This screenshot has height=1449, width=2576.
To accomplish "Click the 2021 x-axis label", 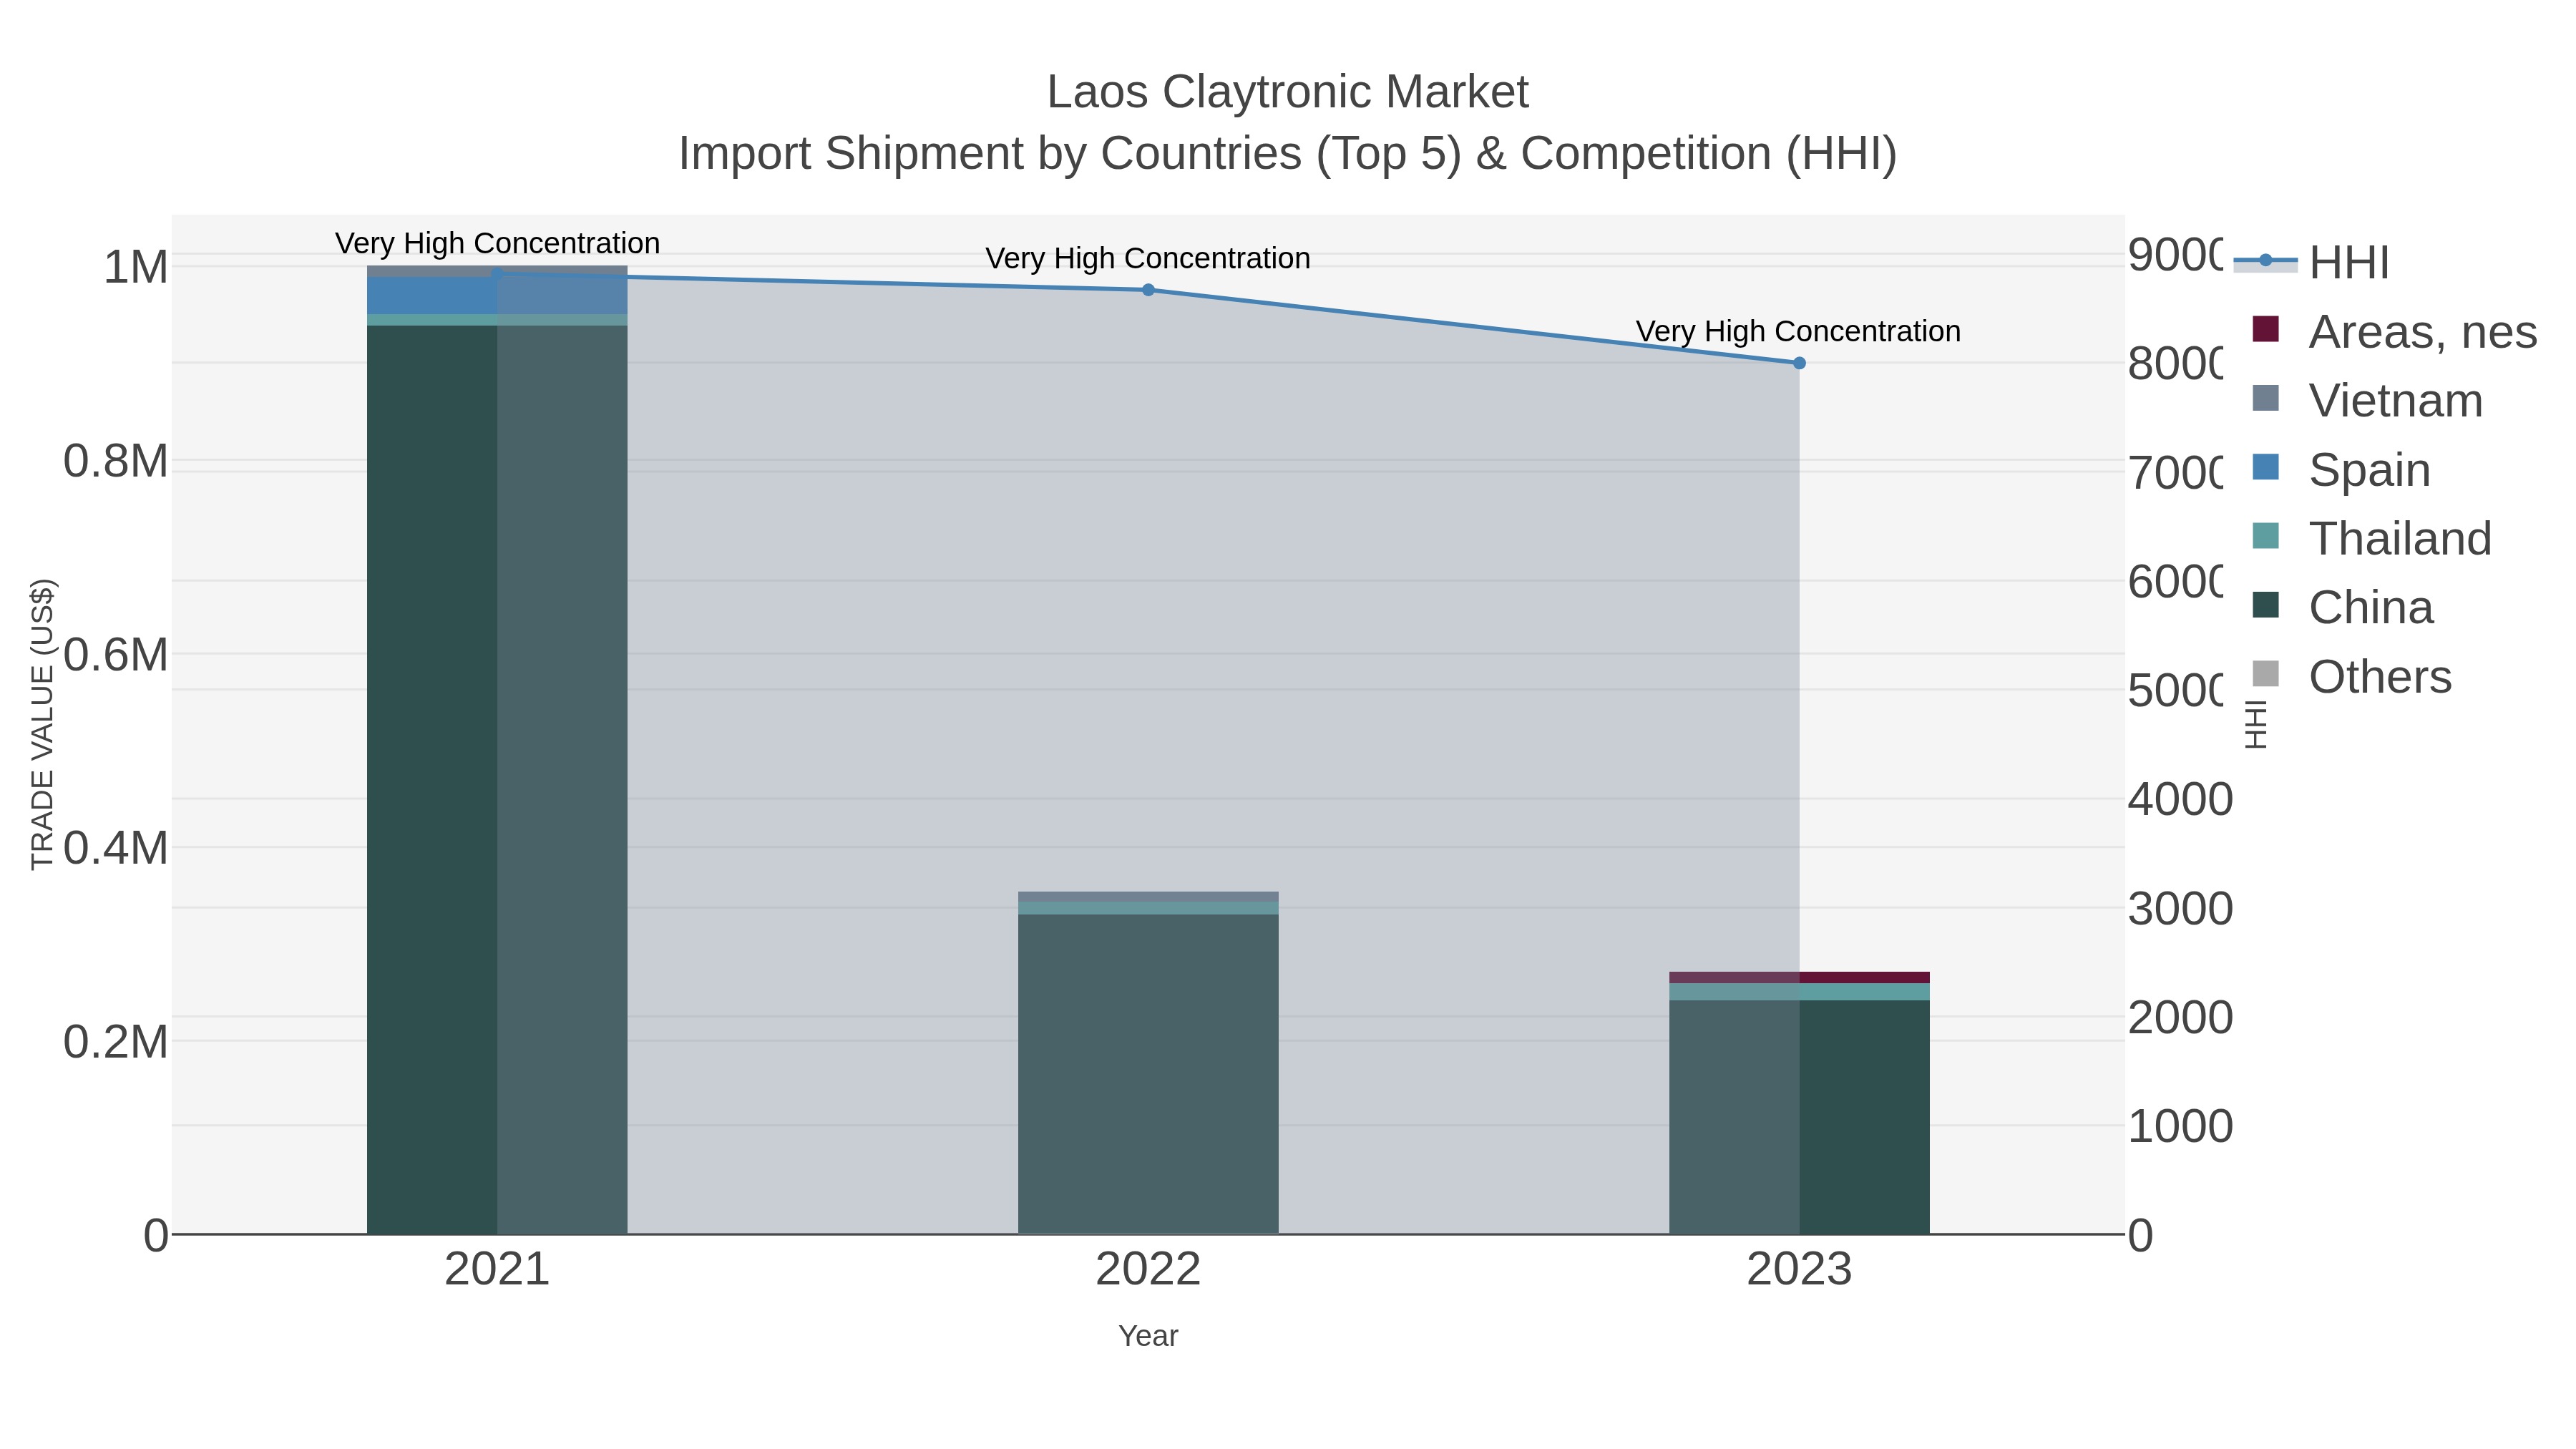I will (497, 1270).
